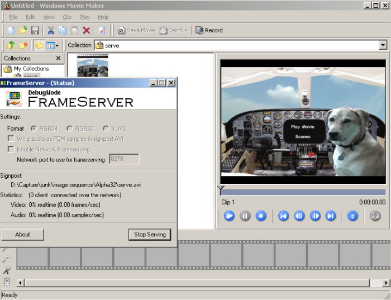Jump forward with the Forward playback button
Viewport: 391px width, 300px height.
coord(331,216)
